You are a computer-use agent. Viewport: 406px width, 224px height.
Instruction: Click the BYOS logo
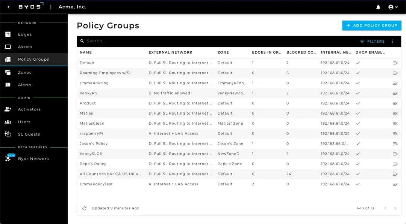click(30, 6)
